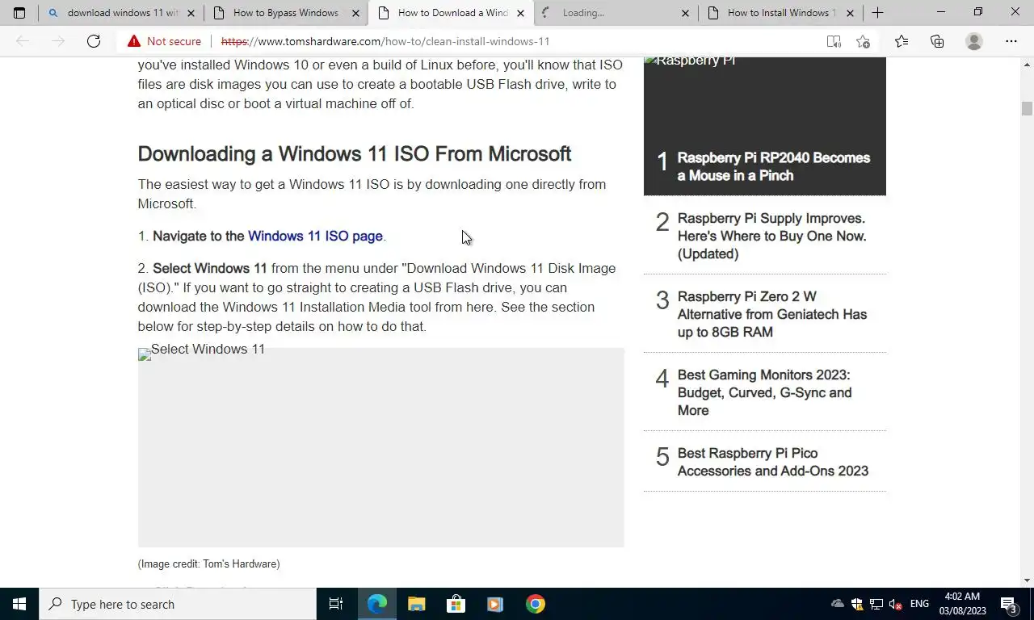Open 'Raspberry Pi Supply Improves' article
1034x620 pixels.
[x=771, y=236]
